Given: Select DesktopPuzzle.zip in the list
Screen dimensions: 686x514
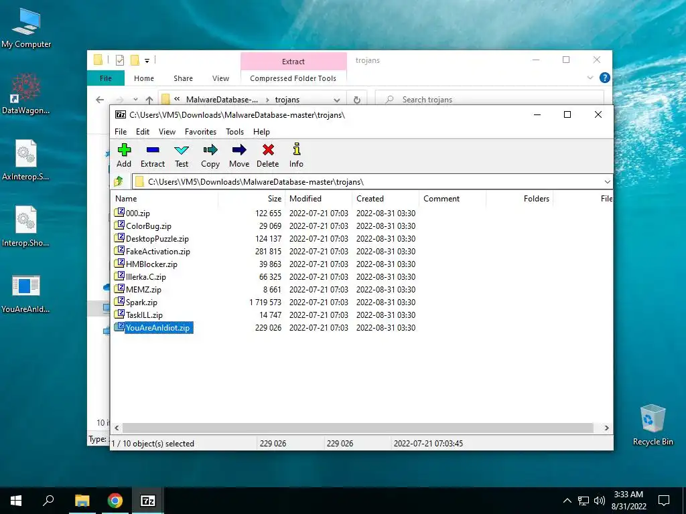Looking at the screenshot, I should coord(151,239).
